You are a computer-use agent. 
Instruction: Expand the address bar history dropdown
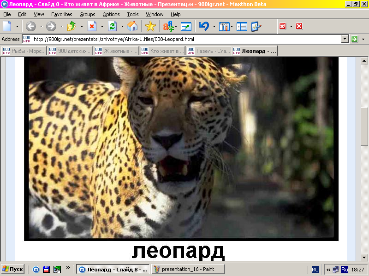click(345, 39)
